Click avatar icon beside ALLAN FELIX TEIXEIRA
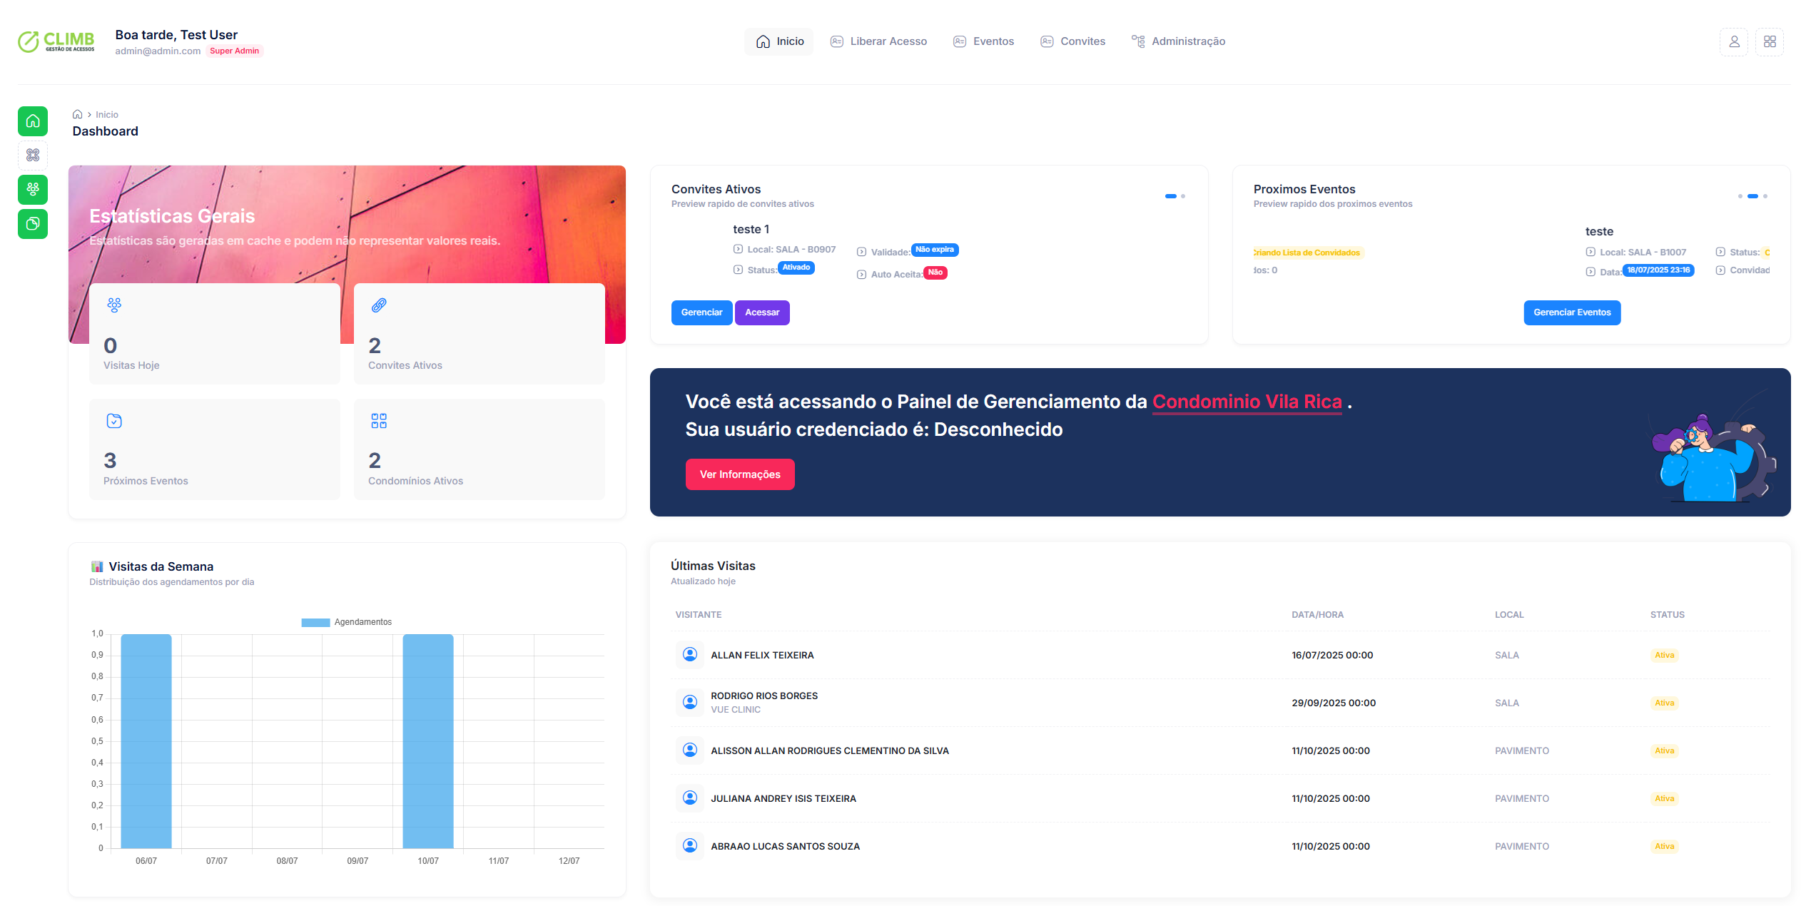The image size is (1811, 906). [x=690, y=654]
